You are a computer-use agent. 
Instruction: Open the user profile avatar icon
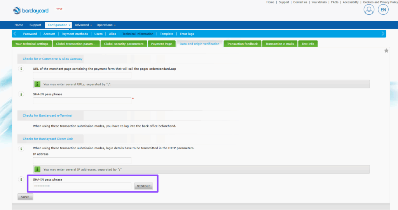369,10
